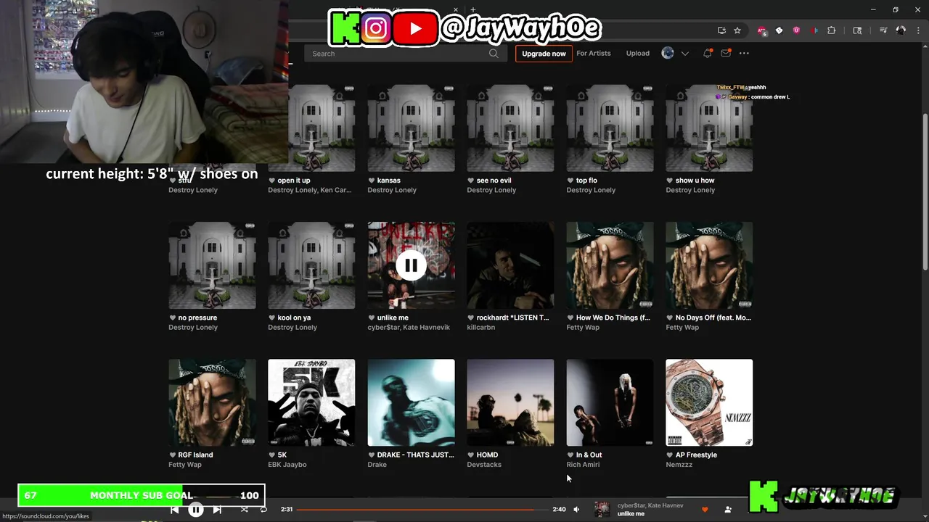Seek on the track progress bar

pyautogui.click(x=422, y=510)
